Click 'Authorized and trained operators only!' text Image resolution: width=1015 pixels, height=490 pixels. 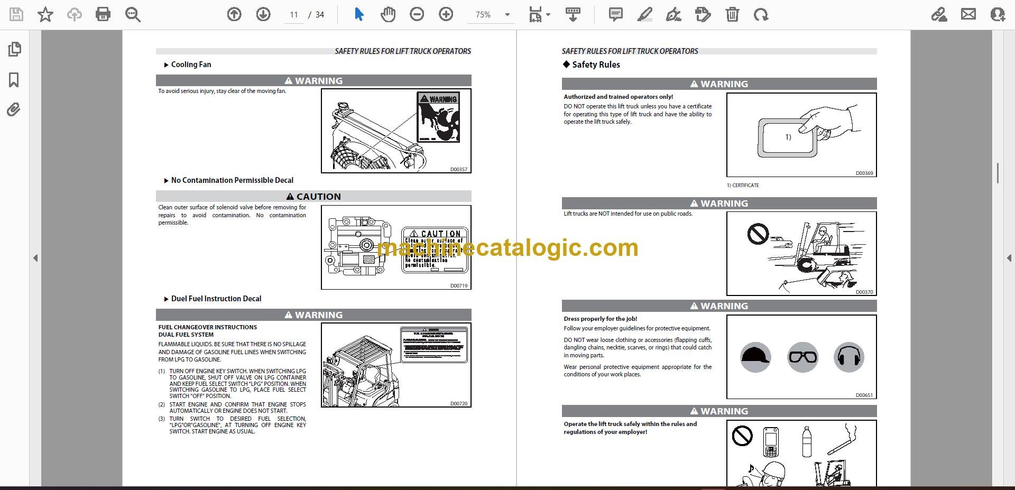[x=618, y=97]
